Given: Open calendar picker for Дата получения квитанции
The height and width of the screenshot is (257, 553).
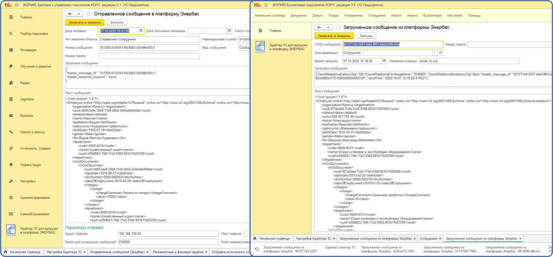Looking at the screenshot, I should click(229, 31).
